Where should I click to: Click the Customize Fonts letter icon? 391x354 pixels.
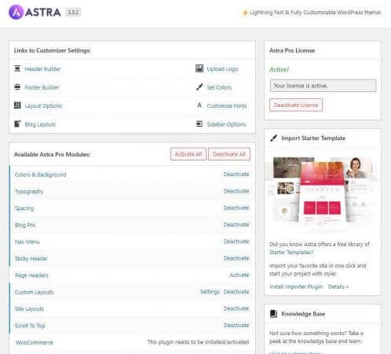[x=199, y=105]
